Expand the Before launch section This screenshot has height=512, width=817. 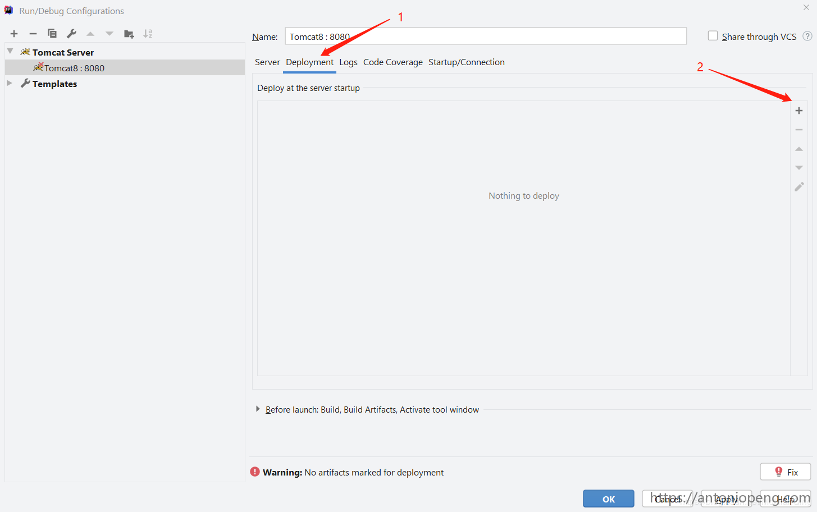pos(258,409)
